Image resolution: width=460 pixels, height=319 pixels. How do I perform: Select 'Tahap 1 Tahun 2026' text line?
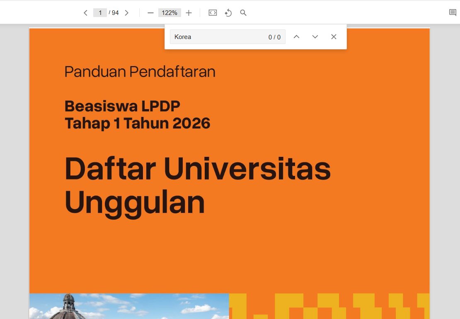(x=137, y=123)
